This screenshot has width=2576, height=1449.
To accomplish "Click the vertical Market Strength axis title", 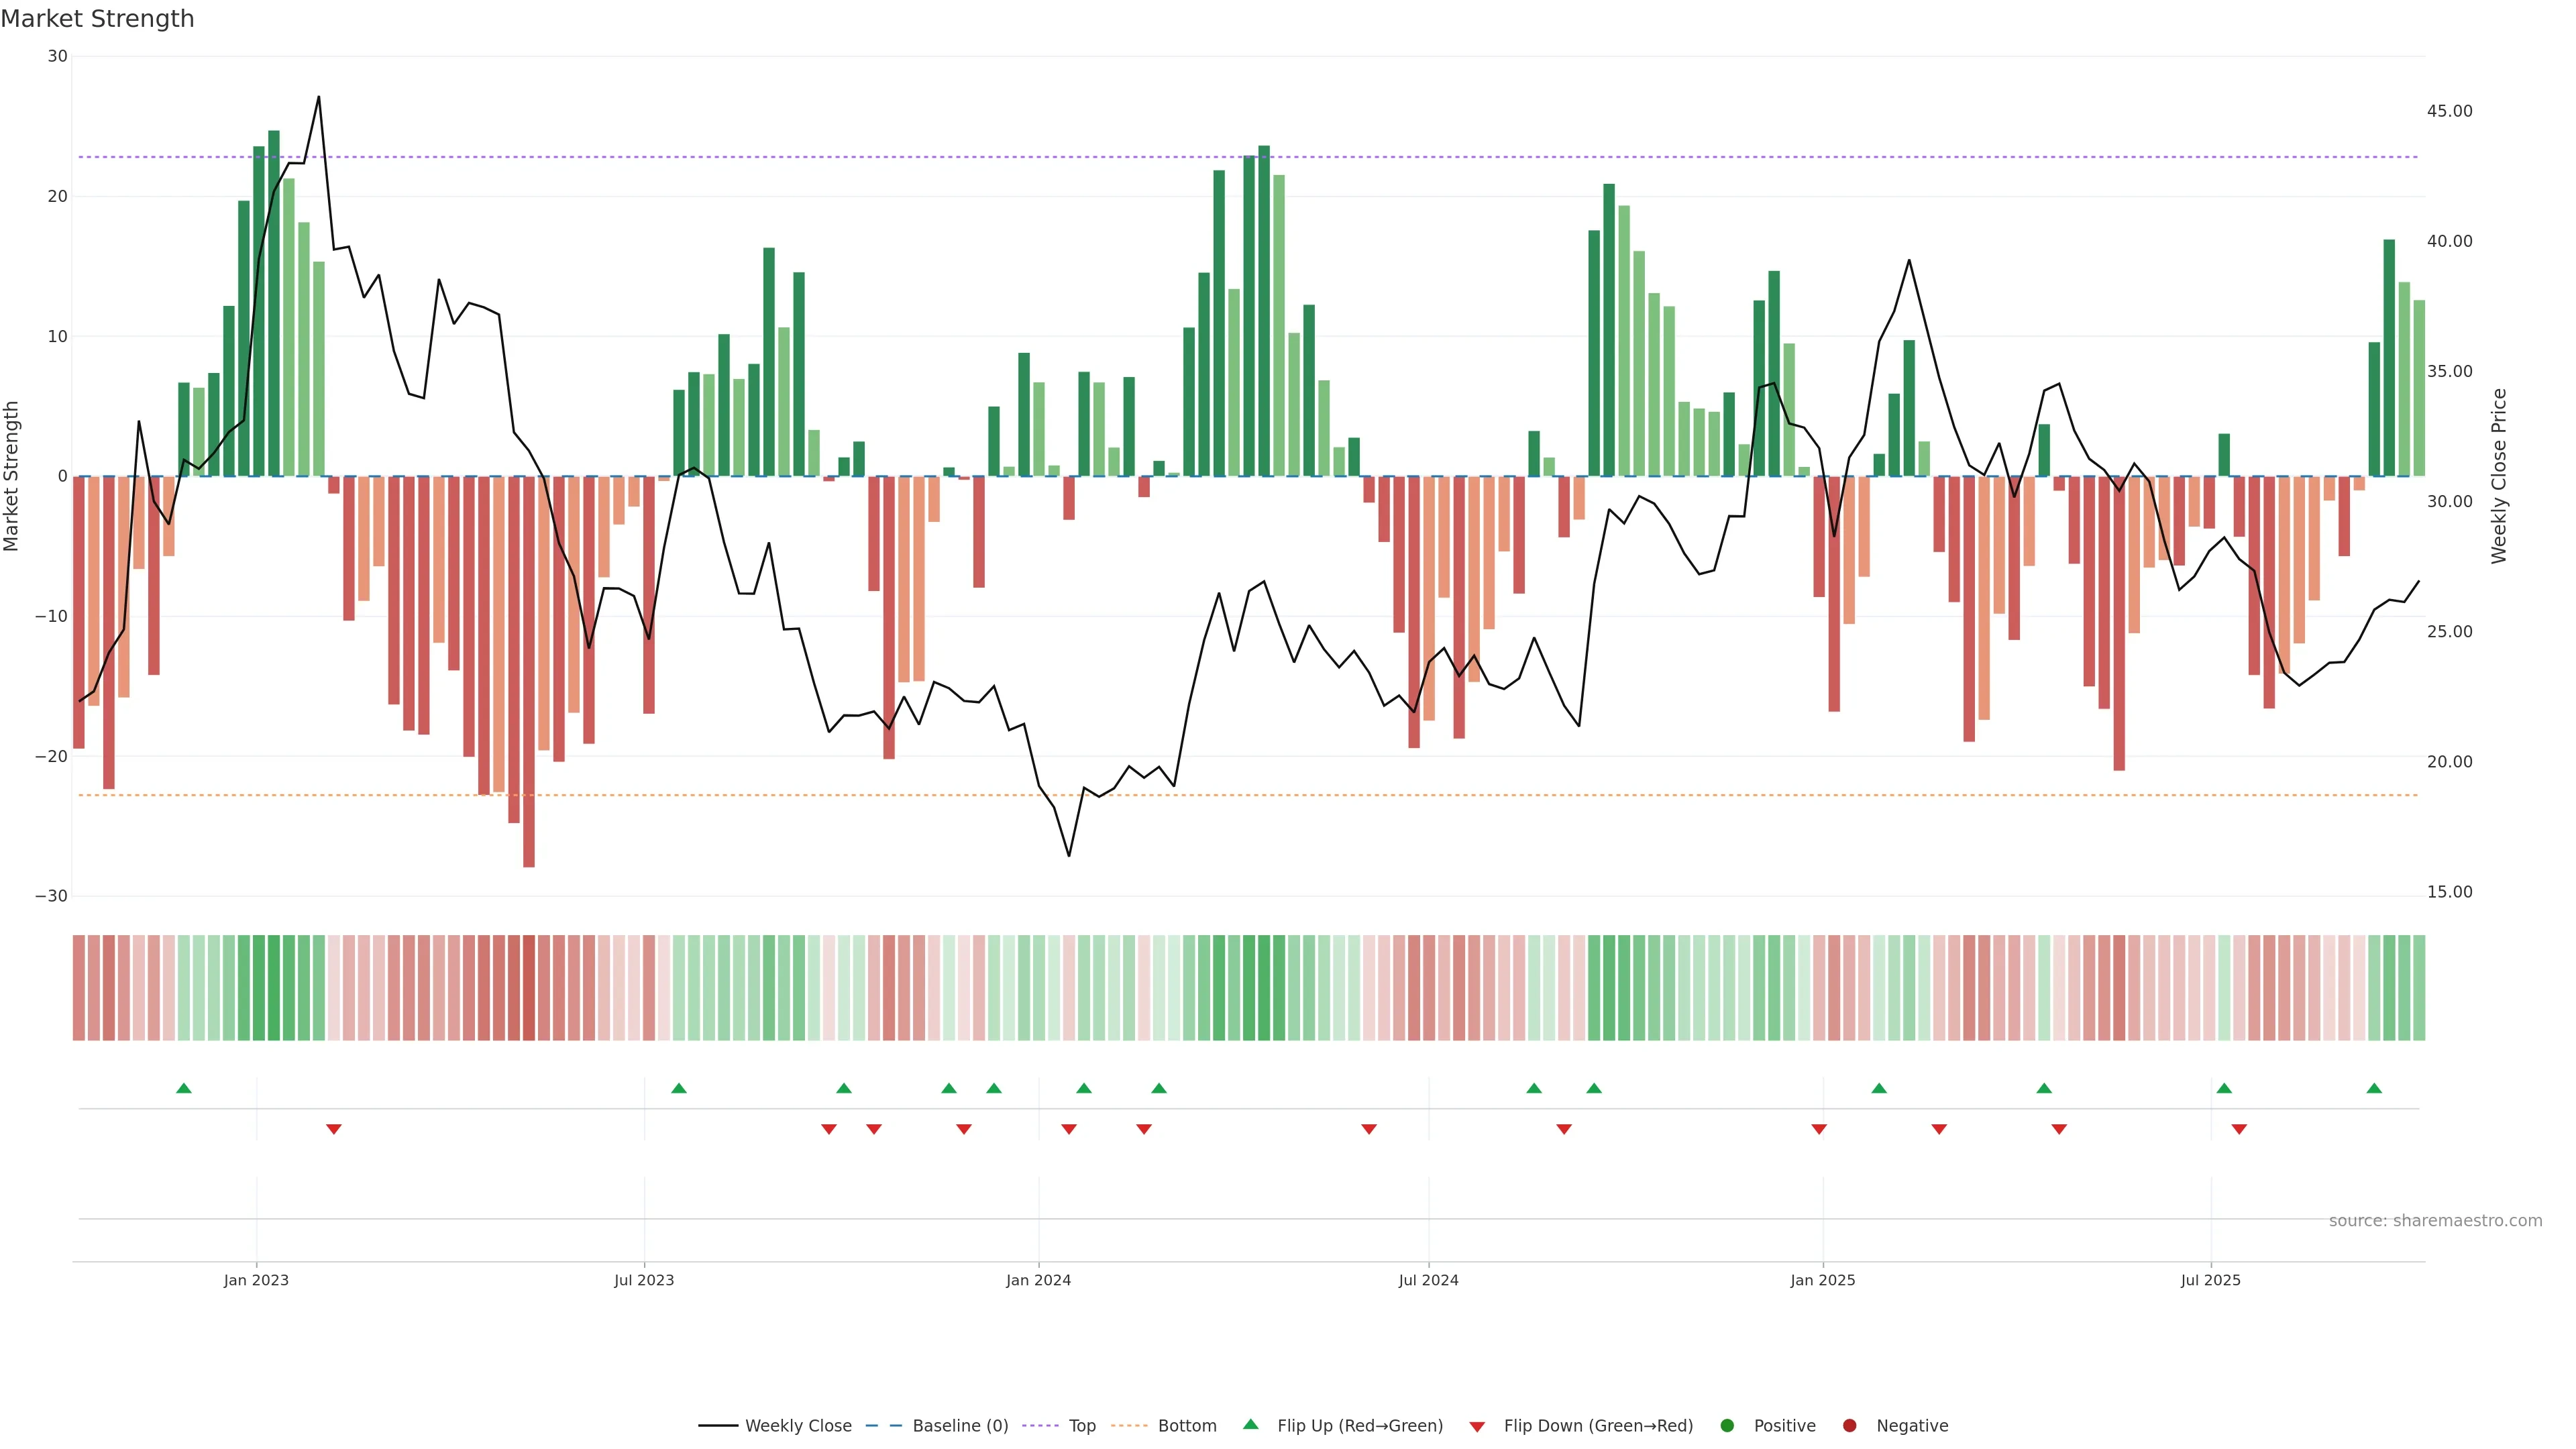I will pyautogui.click(x=12, y=476).
